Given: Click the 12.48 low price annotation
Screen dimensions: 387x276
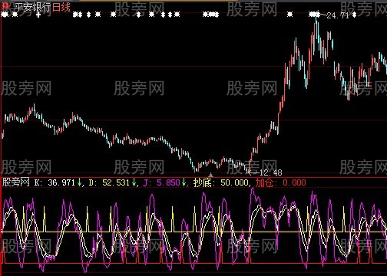Looking at the screenshot, I should coord(271,172).
